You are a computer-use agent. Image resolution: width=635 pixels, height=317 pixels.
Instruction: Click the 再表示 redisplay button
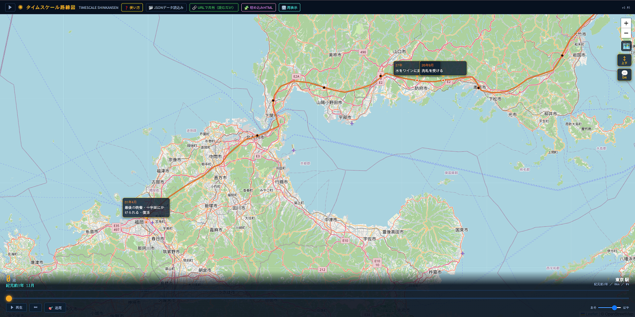coord(289,7)
